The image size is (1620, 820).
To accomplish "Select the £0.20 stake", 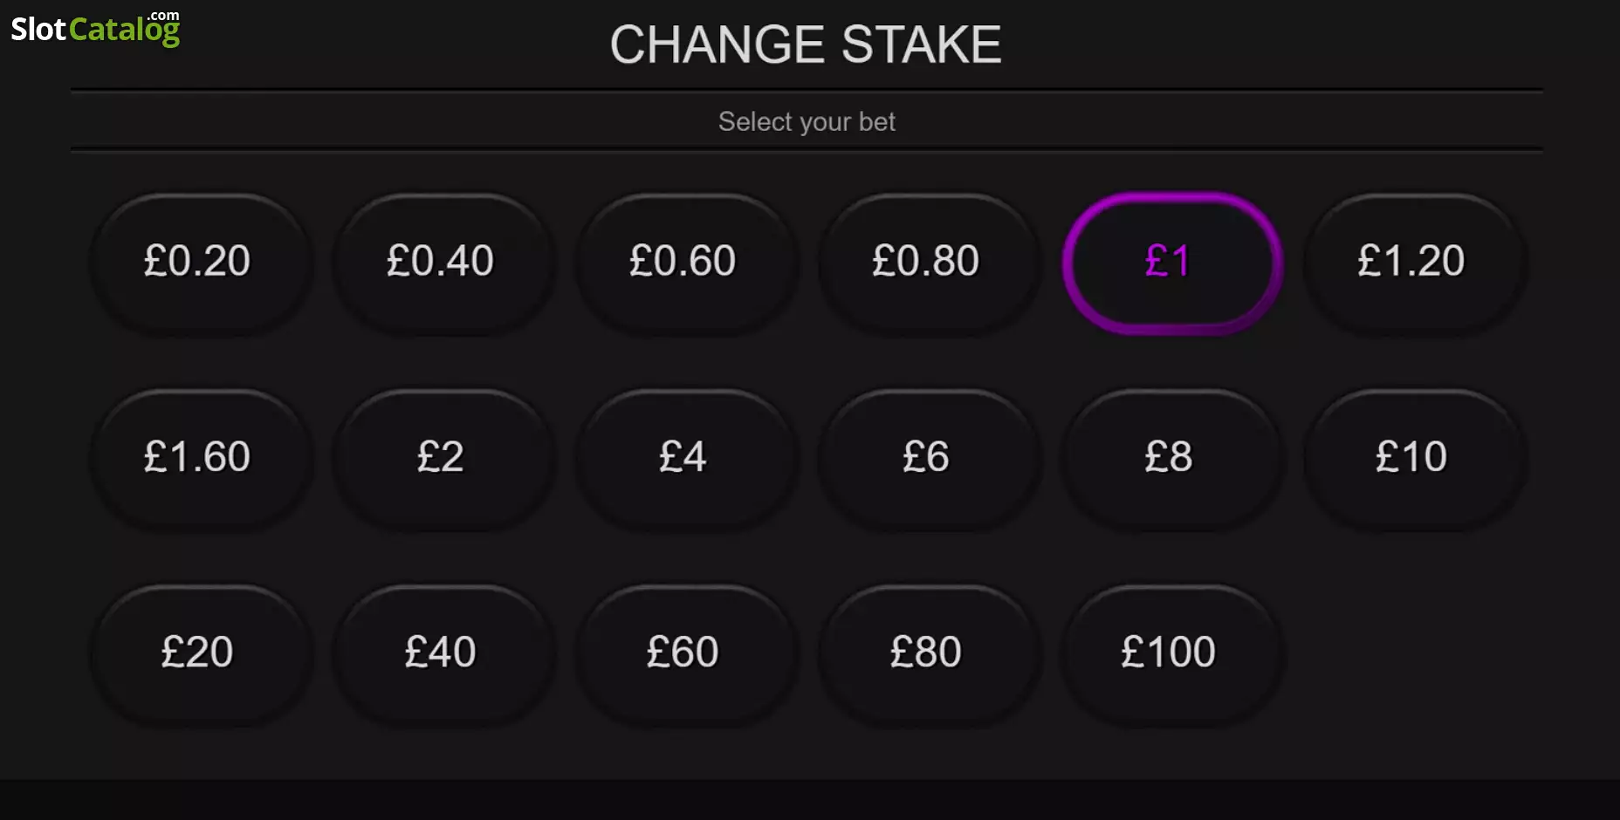I will 199,262.
